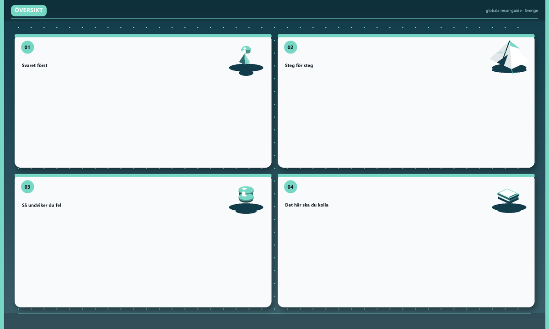
Task: Select the 04 number badge
Action: point(291,187)
